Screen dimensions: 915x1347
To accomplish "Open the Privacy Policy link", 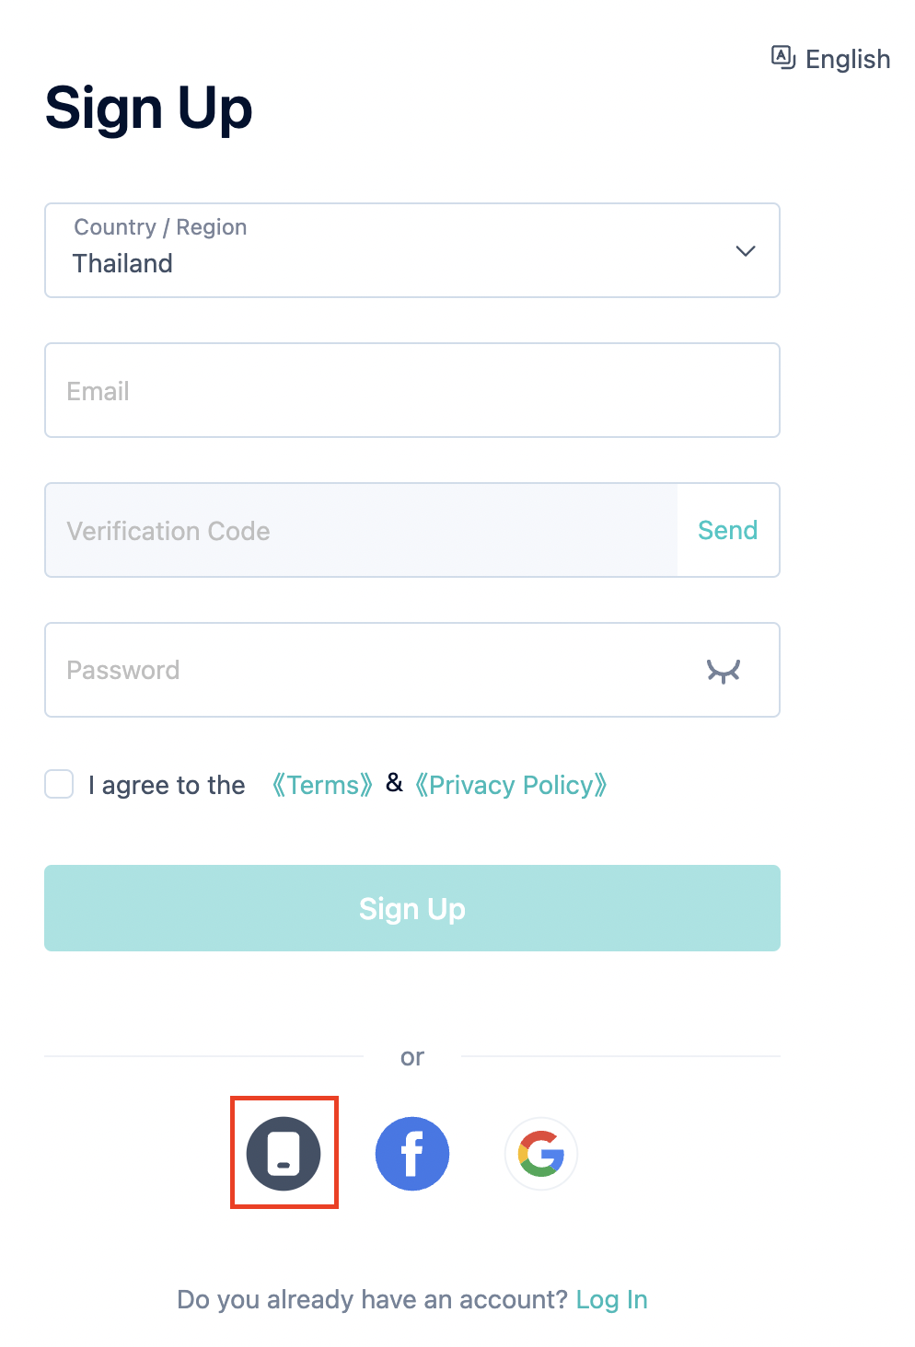I will (511, 785).
